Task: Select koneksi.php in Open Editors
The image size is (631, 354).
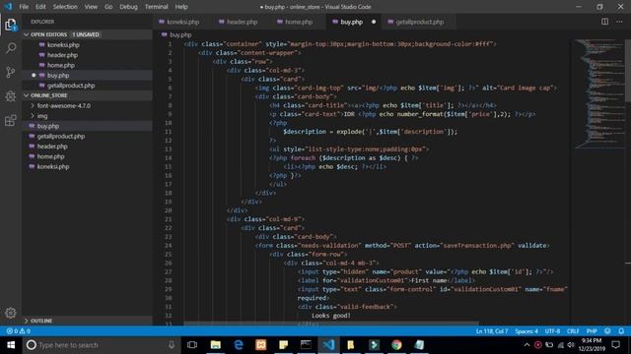Action: tap(63, 45)
